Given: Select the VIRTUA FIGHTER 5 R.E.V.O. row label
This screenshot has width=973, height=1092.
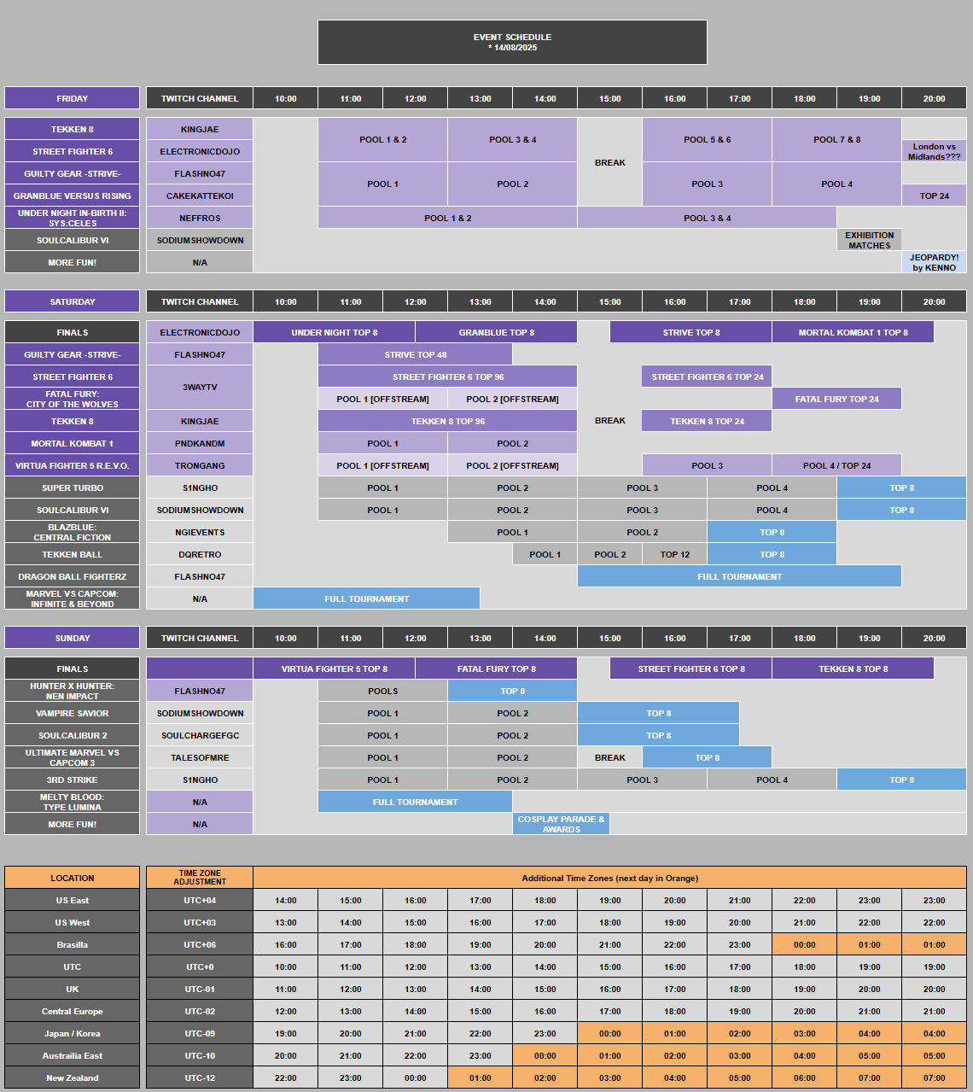Looking at the screenshot, I should coord(73,465).
